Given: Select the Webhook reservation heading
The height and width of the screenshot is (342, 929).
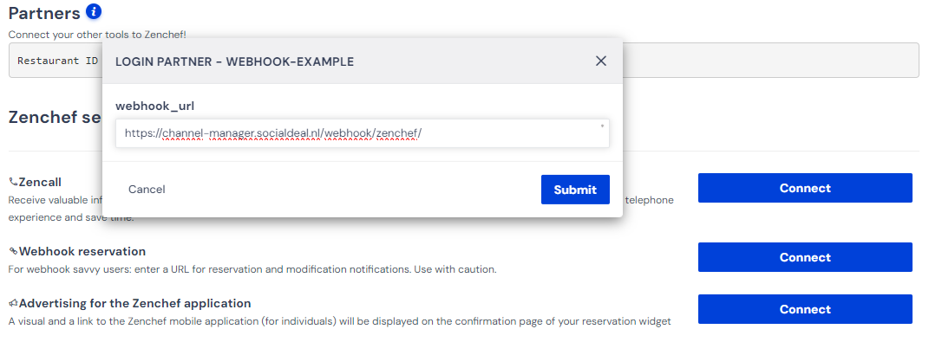Looking at the screenshot, I should [82, 251].
